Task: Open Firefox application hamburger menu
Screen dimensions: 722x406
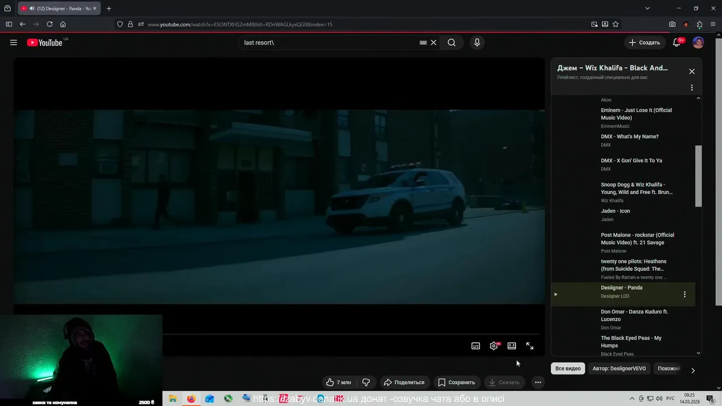Action: 713,24
